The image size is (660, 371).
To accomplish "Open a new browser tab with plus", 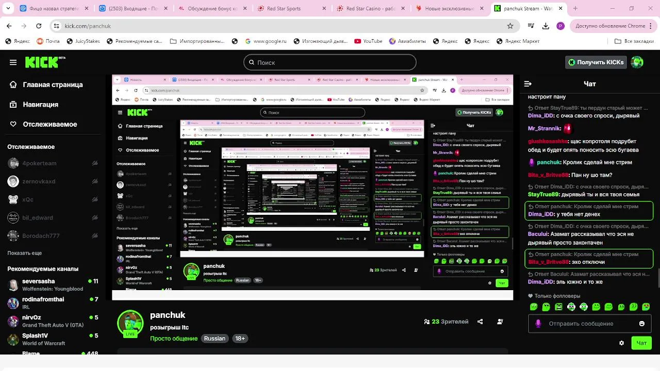I will point(575,8).
